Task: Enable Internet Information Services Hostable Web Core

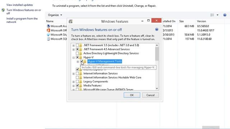Action: coord(77,77)
